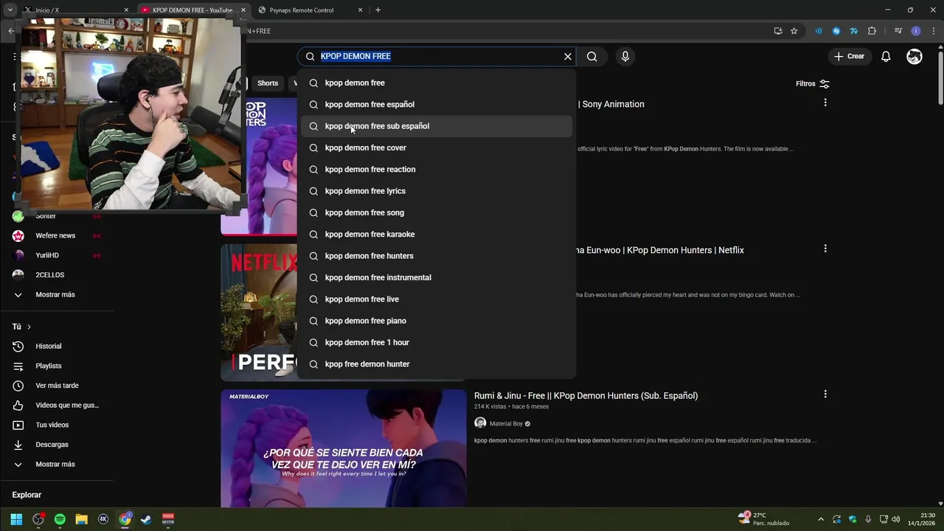This screenshot has width=944, height=531.
Task: Pick suggestion "kpop demon free live"
Action: click(437, 299)
